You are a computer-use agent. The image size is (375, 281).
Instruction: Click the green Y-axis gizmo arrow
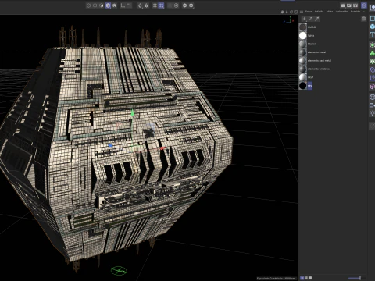[132, 112]
